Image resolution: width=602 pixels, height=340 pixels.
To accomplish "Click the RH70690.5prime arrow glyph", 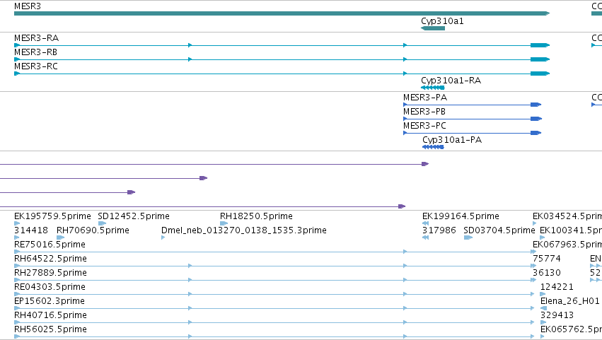I will point(61,238).
